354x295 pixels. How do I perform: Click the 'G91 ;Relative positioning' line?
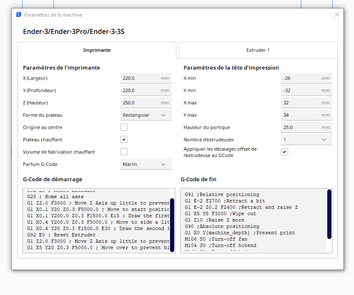point(222,194)
